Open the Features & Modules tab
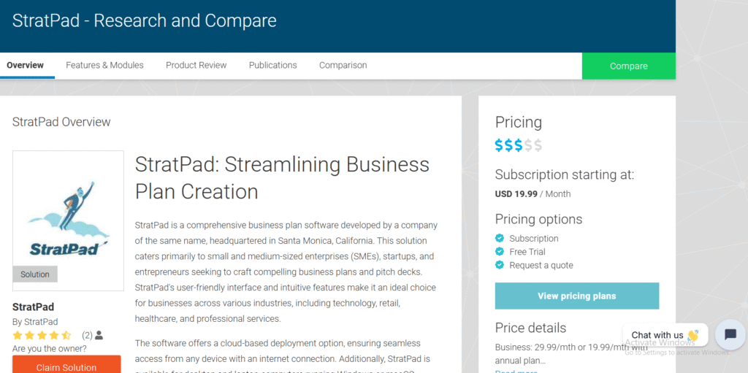748x373 pixels. pyautogui.click(x=104, y=65)
